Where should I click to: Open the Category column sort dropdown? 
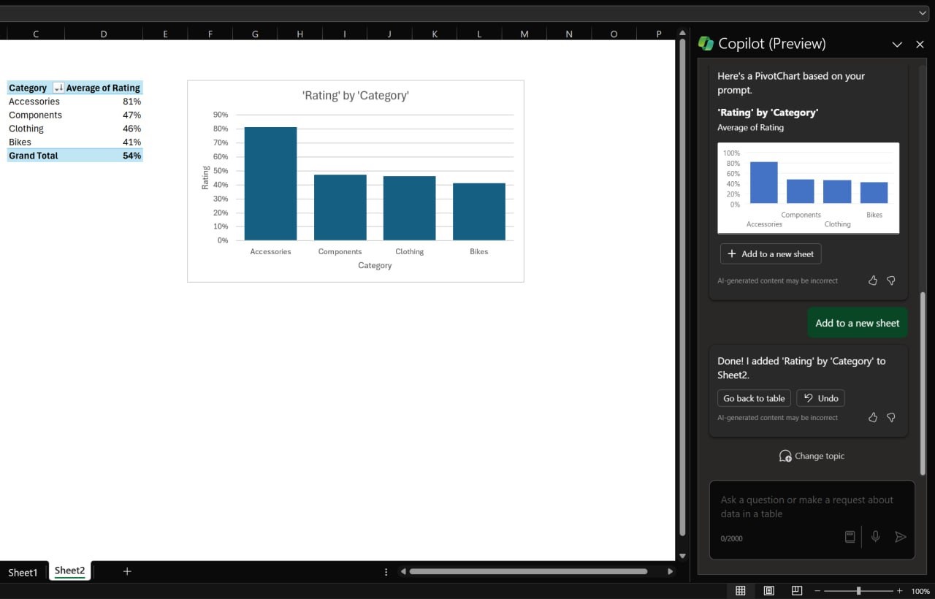pyautogui.click(x=57, y=87)
